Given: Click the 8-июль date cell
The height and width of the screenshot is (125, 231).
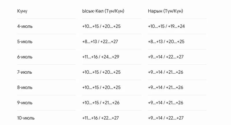Looking at the screenshot, I should (25, 87).
